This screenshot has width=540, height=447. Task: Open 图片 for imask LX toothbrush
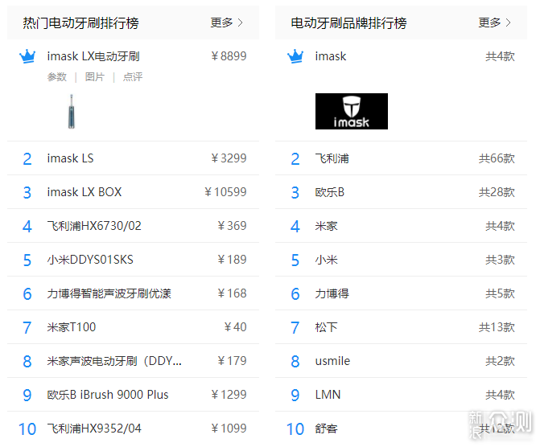[x=95, y=76]
